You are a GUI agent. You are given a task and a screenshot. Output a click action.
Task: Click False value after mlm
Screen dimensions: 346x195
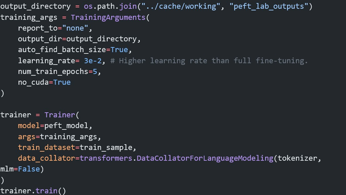coord(29,169)
